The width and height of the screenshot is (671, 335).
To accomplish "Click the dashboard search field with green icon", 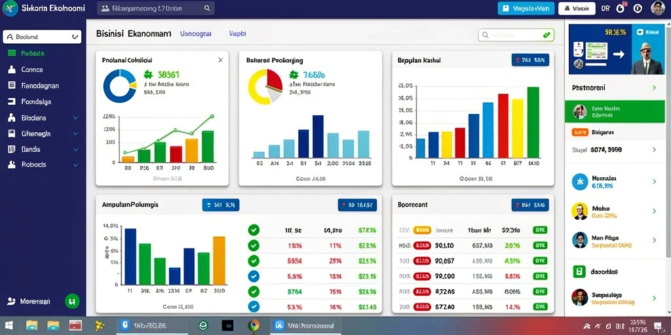I will click(516, 35).
